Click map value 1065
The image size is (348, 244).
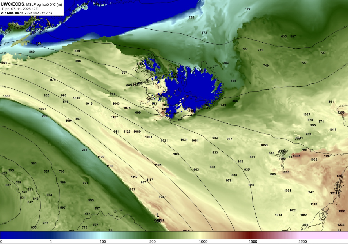tap(7, 96)
